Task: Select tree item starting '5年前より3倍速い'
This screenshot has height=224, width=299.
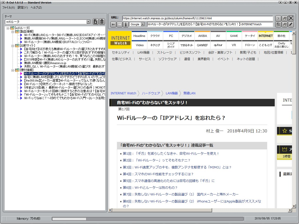Action: [65, 88]
